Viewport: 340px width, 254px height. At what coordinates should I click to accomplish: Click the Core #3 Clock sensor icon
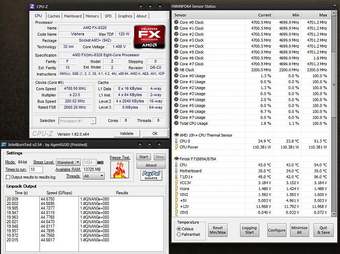(176, 40)
